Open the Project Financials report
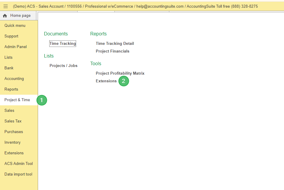The image size is (284, 190). pyautogui.click(x=112, y=51)
